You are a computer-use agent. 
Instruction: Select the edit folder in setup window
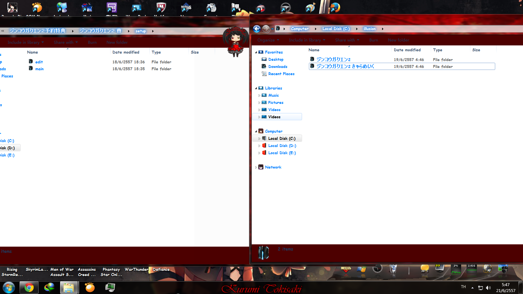click(39, 62)
